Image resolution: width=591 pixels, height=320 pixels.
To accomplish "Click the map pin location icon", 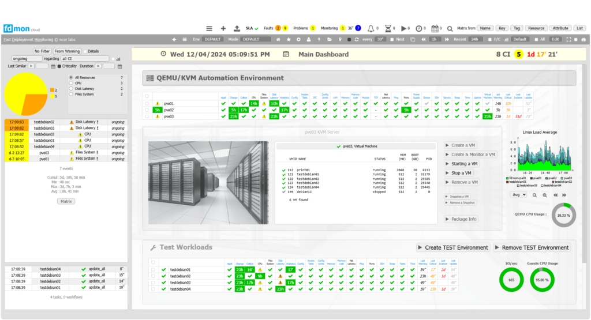I will click(340, 39).
